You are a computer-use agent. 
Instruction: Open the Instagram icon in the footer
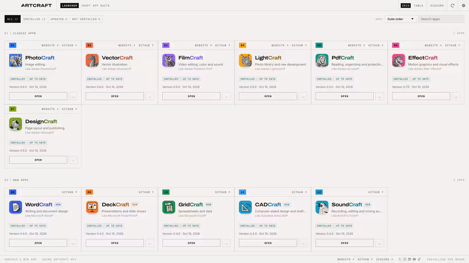(x=405, y=259)
